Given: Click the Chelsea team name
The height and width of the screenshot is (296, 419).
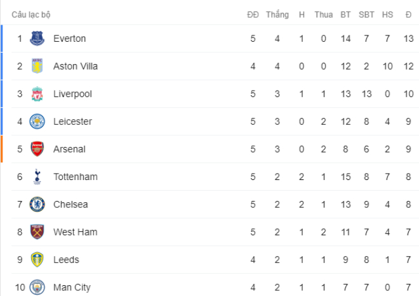Looking at the screenshot, I should point(70,205).
